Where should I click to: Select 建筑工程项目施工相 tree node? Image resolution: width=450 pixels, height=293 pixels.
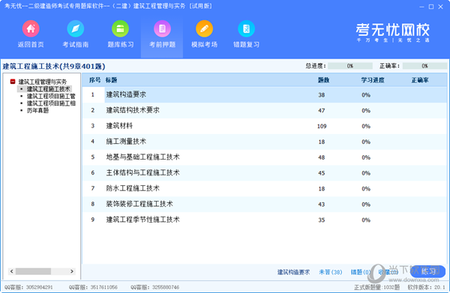(51, 103)
